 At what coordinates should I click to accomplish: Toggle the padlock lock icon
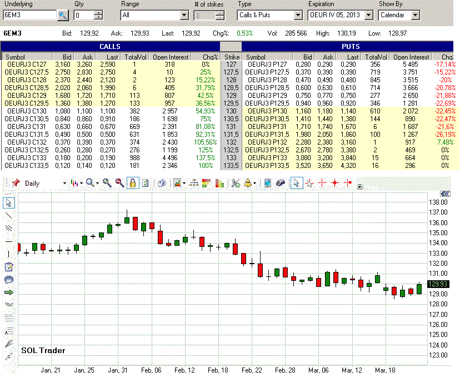133,183
